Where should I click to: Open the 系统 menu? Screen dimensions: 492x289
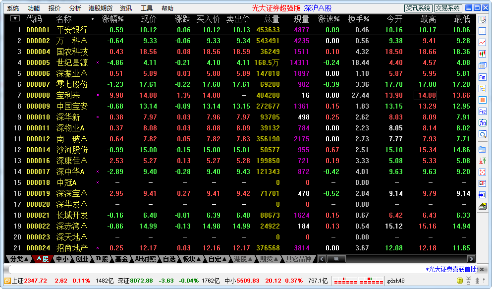click(x=13, y=8)
